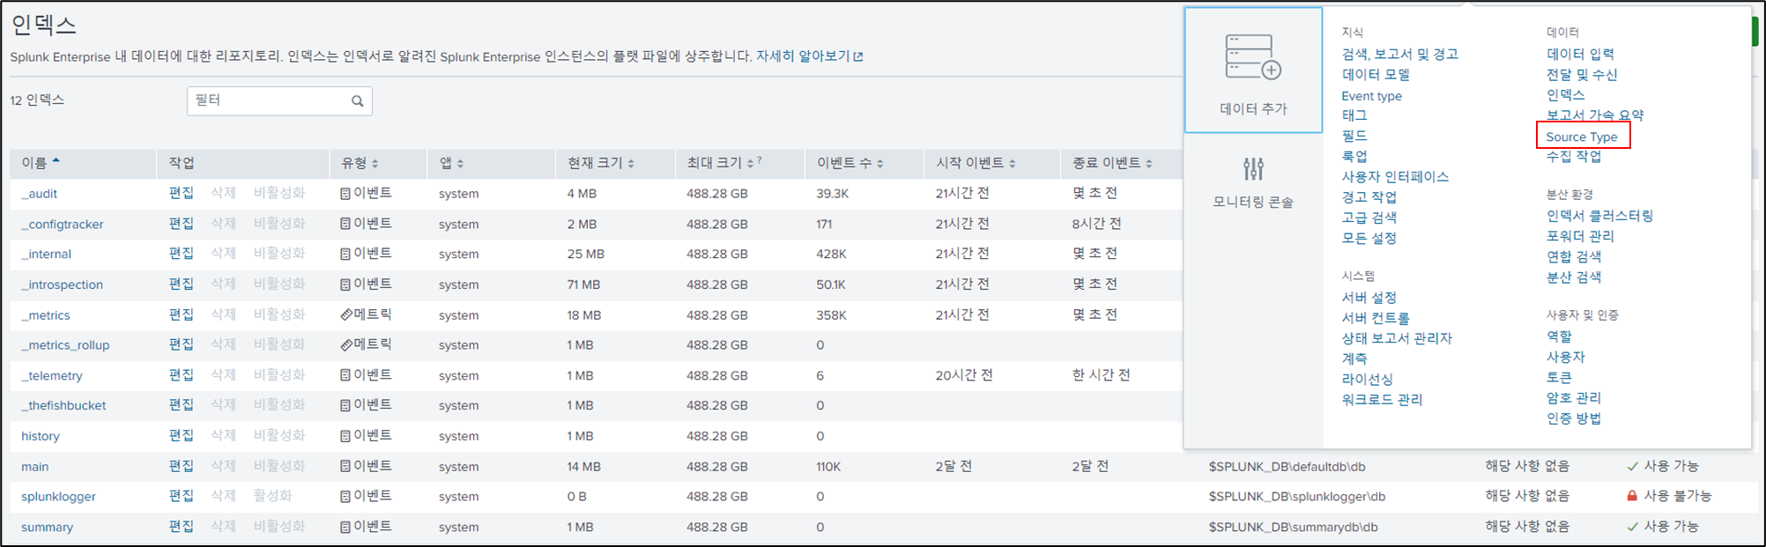Screen dimensions: 1766x547
Task: Sort table by 유형 column
Action: click(360, 163)
